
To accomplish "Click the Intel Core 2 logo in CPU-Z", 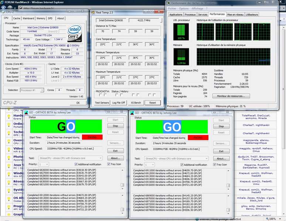I will click(75, 34).
